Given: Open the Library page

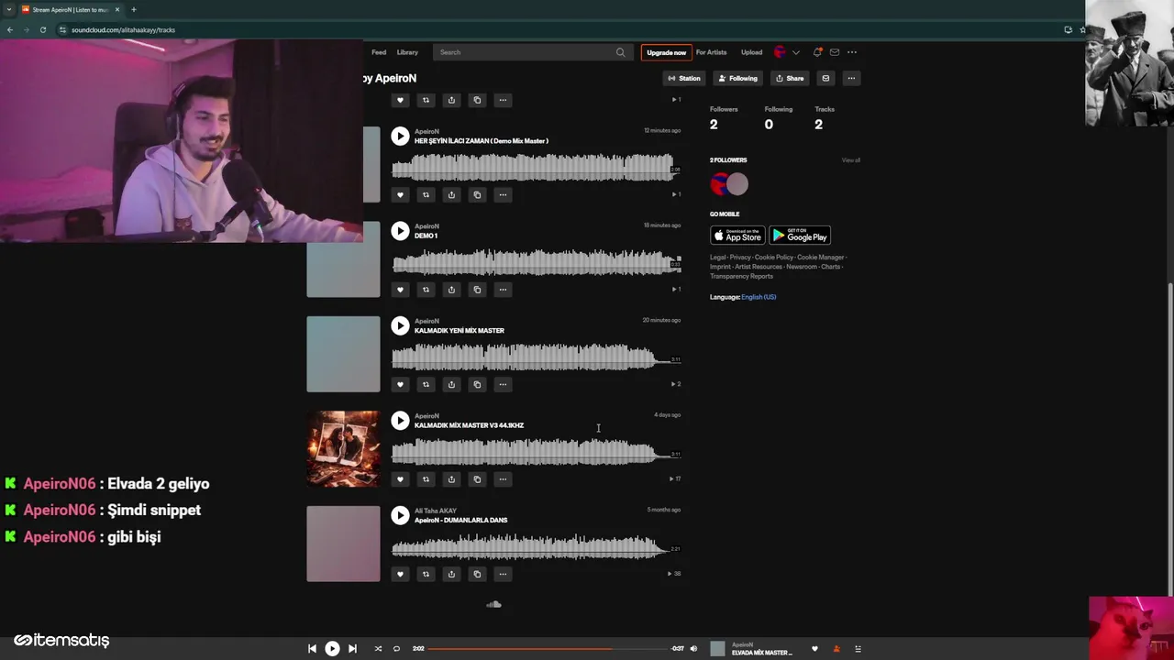Looking at the screenshot, I should [x=407, y=52].
